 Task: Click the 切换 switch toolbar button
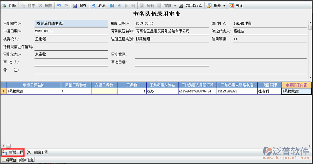tap(9, 6)
